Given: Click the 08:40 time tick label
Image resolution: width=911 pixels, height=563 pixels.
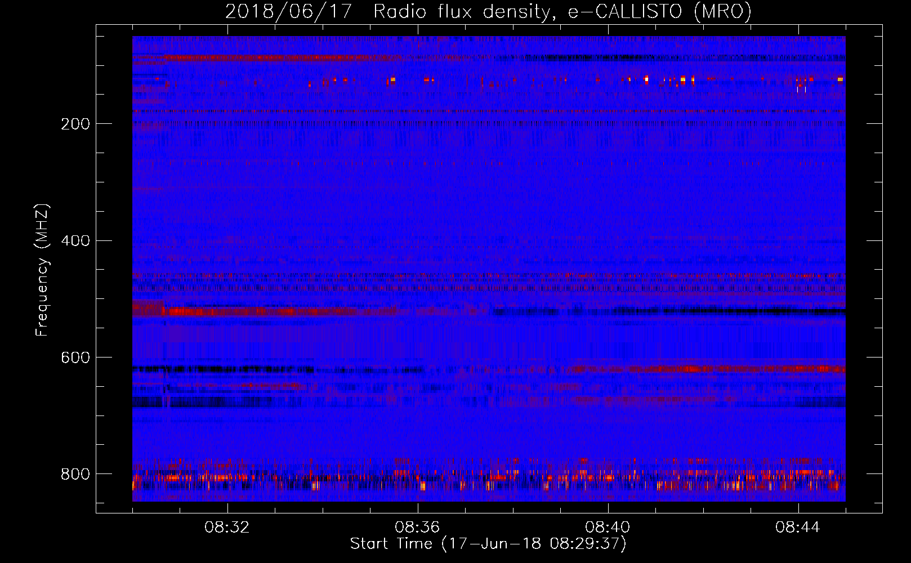Looking at the screenshot, I should 608,528.
